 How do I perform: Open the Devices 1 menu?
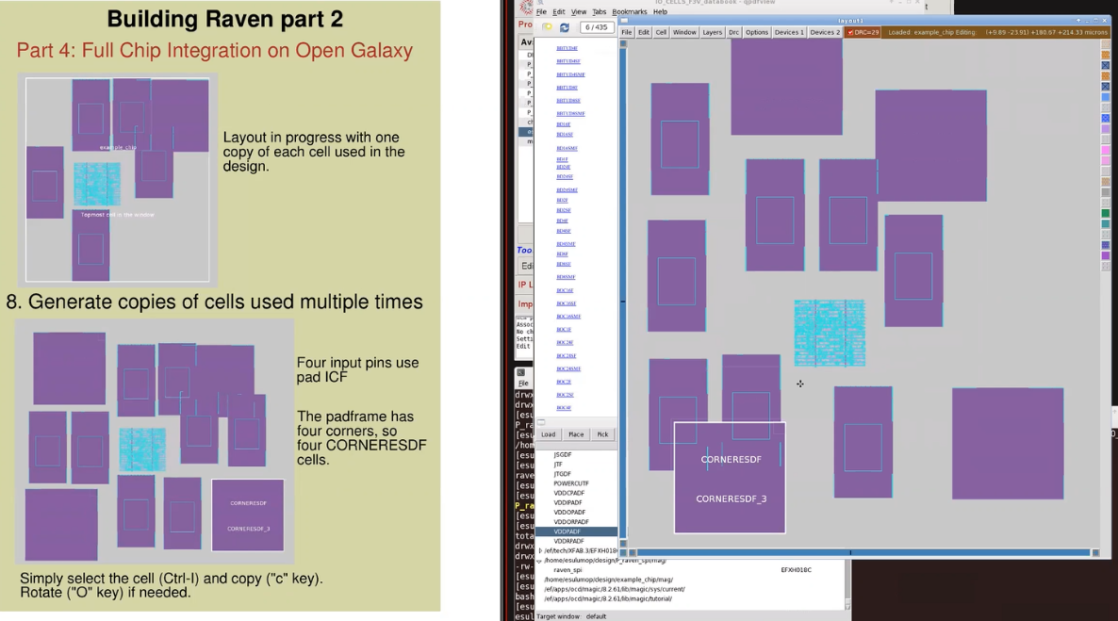click(789, 31)
